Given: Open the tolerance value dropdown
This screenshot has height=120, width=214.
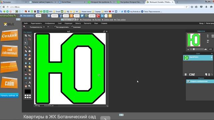Looking at the screenshot, I should (48, 27).
